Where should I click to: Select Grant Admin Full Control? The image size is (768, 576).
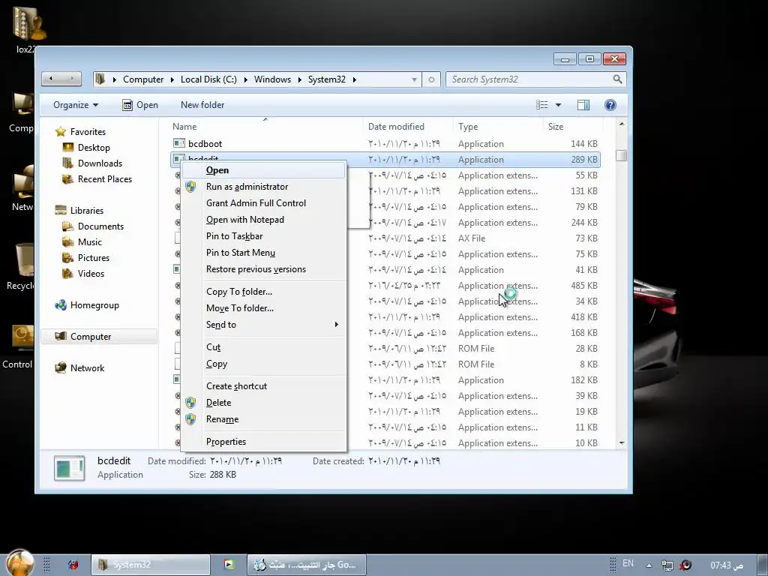tap(264, 202)
